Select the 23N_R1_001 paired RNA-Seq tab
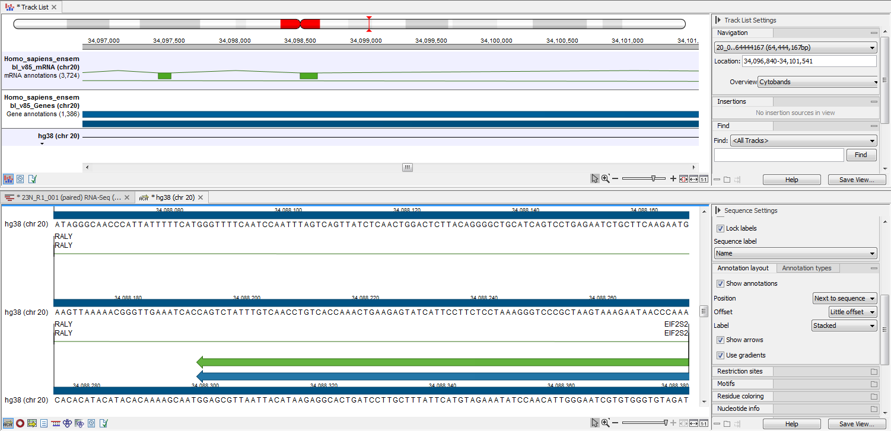Viewport: 891px width, 431px height. (65, 197)
